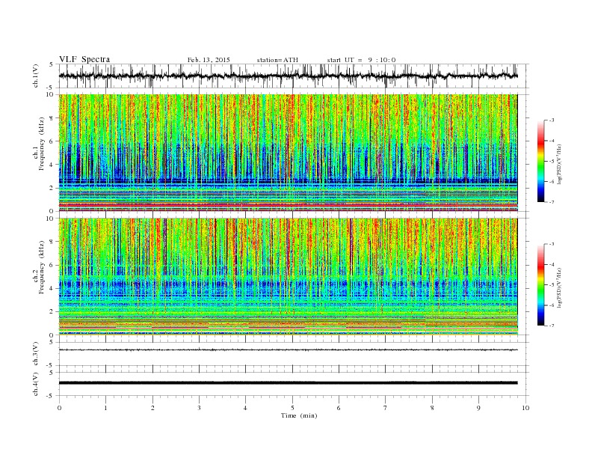Click the "4" time-axis tick label
The image size is (592, 458).
point(246,408)
